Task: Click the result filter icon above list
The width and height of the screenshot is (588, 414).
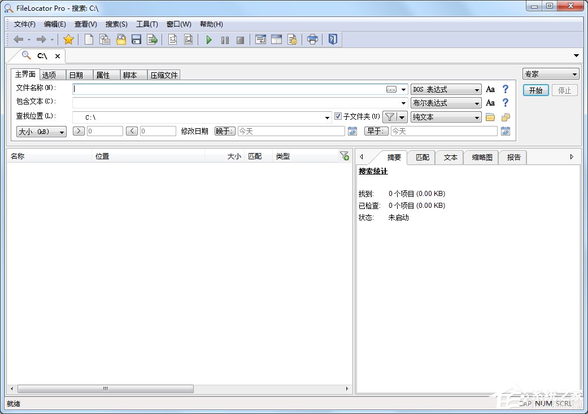Action: [344, 156]
